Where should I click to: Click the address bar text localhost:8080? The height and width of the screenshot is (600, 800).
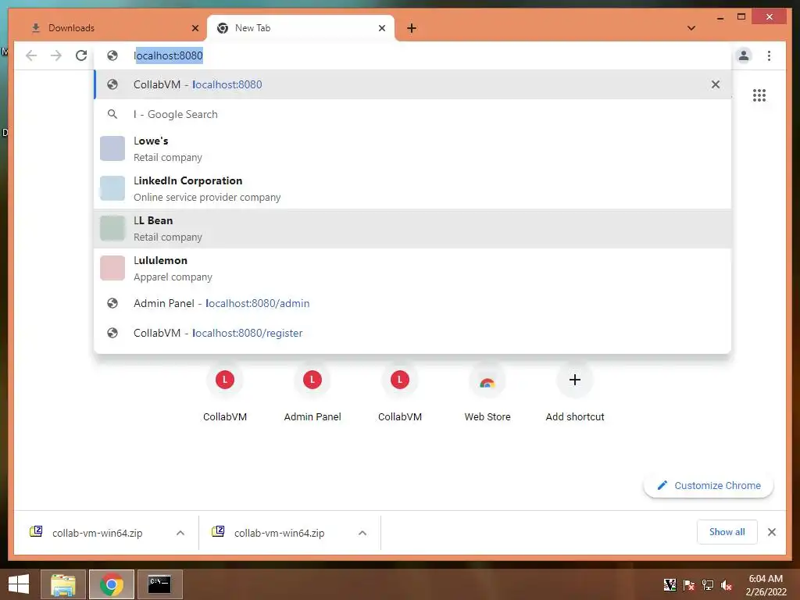(x=169, y=55)
